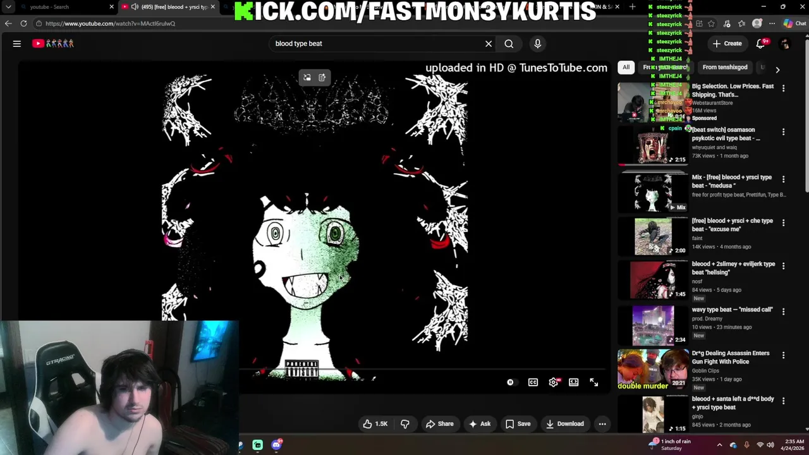809x455 pixels.
Task: Download the video
Action: coord(565,424)
